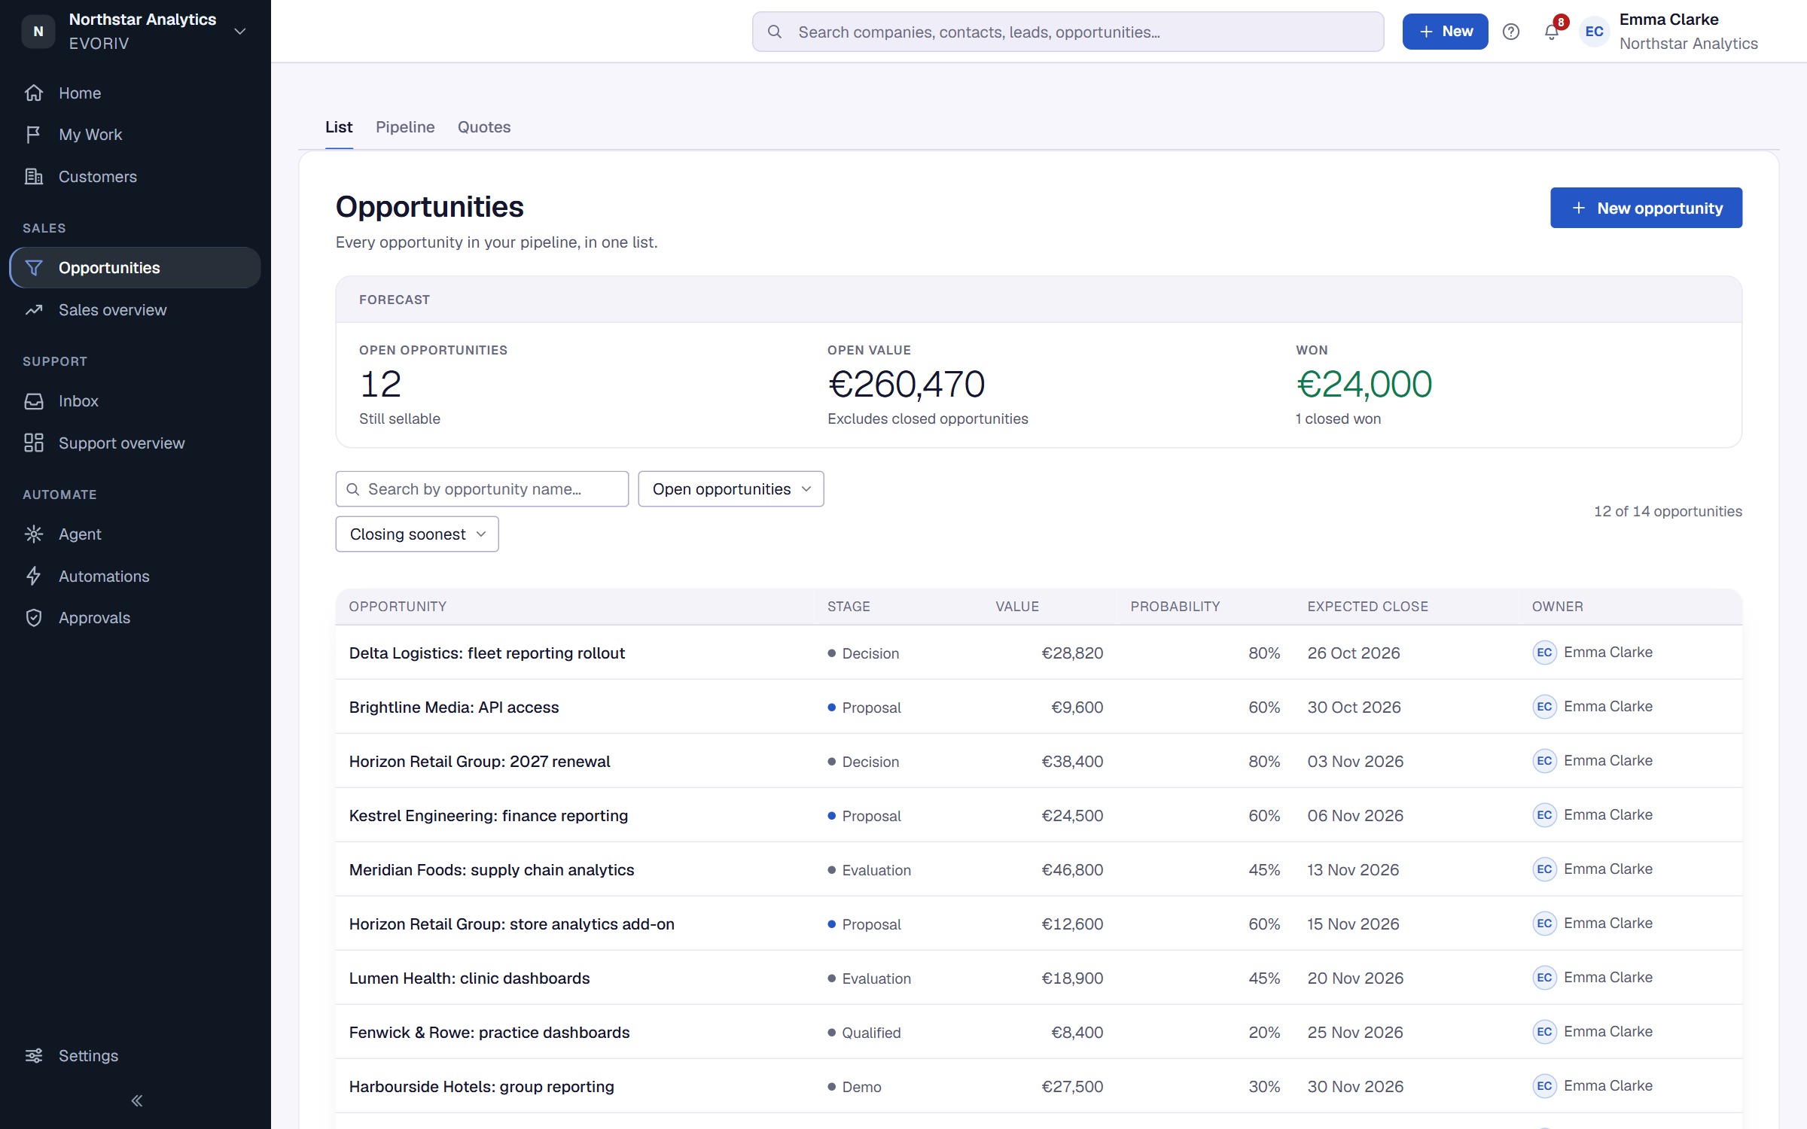Open the Agent sparkle icon
This screenshot has height=1129, width=1807.
coord(34,534)
